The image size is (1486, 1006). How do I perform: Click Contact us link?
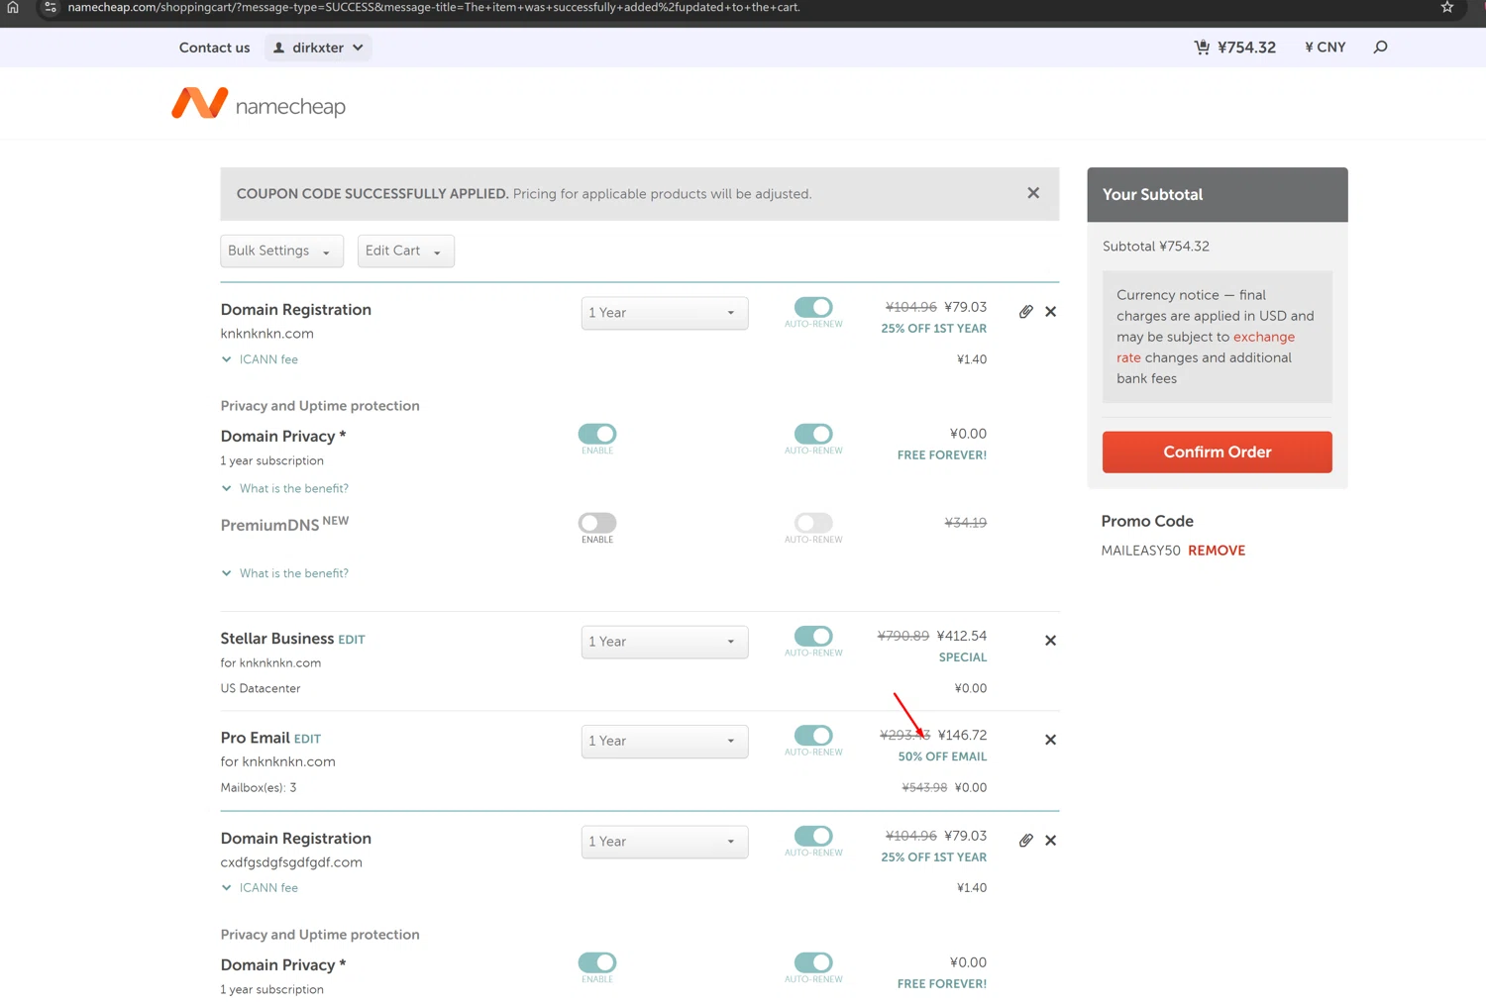pyautogui.click(x=214, y=48)
